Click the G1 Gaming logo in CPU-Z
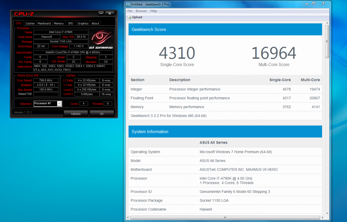 pyautogui.click(x=101, y=40)
